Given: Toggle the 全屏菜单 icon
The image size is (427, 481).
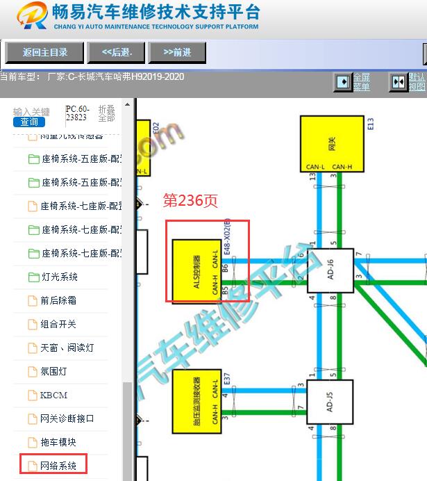Looking at the screenshot, I should [342, 82].
